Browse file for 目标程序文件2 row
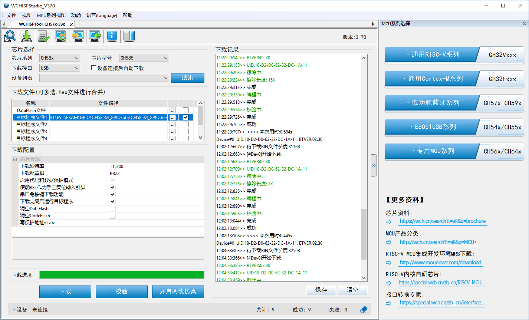 click(172, 124)
